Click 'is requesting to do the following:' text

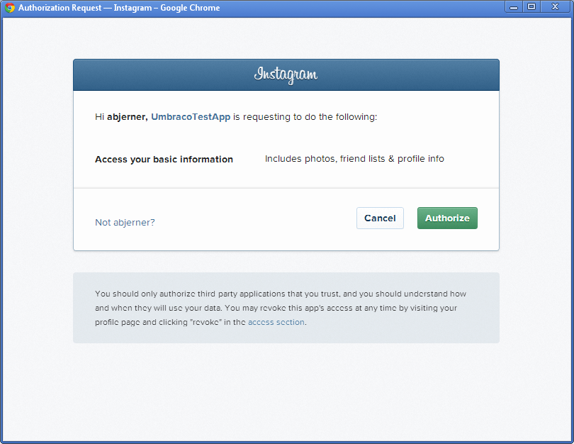point(305,117)
